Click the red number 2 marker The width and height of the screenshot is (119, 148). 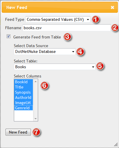coord(115,28)
